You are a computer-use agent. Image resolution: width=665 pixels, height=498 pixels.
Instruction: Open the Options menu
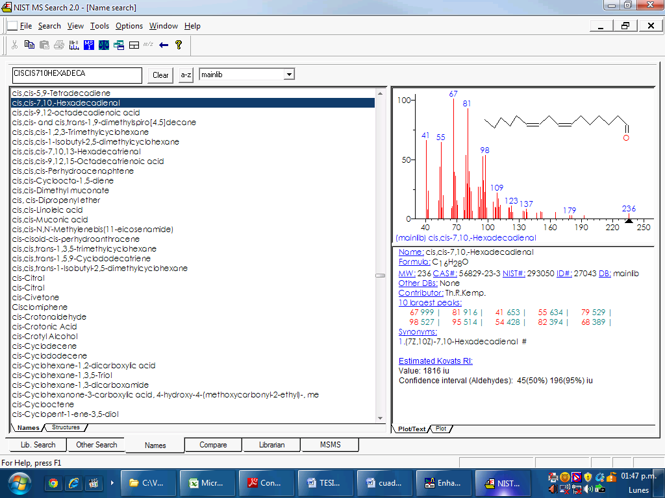tap(129, 26)
